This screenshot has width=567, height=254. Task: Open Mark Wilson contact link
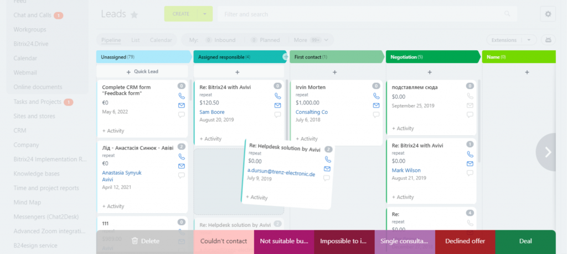(x=406, y=170)
